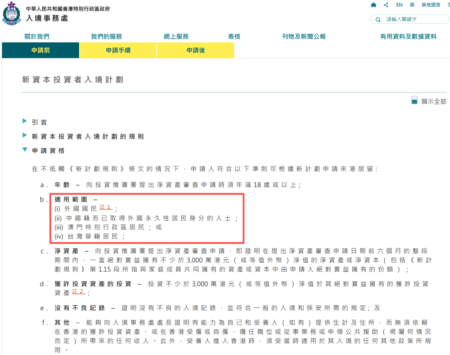Open the 刊物及新聞公報 menu
Viewport: 450px width, 355px height.
(304, 37)
